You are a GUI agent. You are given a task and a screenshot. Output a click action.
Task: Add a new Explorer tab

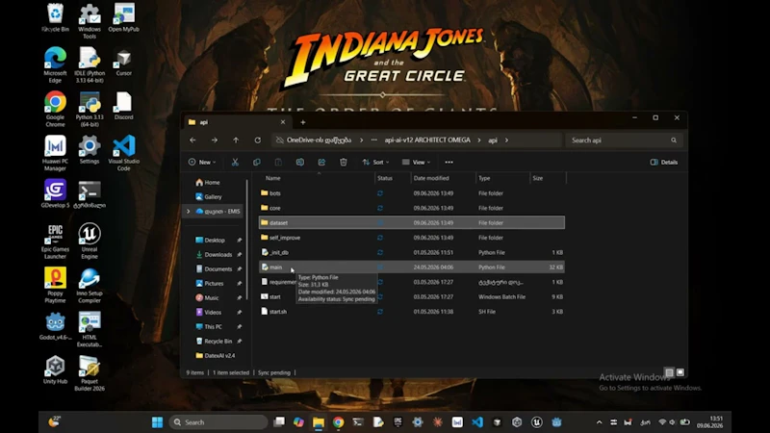coord(303,122)
